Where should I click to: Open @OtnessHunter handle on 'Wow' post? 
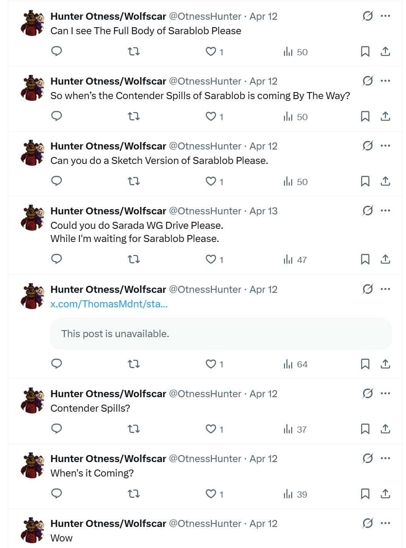(x=205, y=523)
